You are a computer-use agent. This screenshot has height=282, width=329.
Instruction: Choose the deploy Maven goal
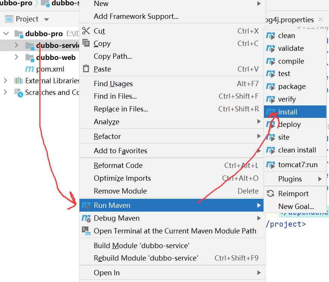coord(295,124)
